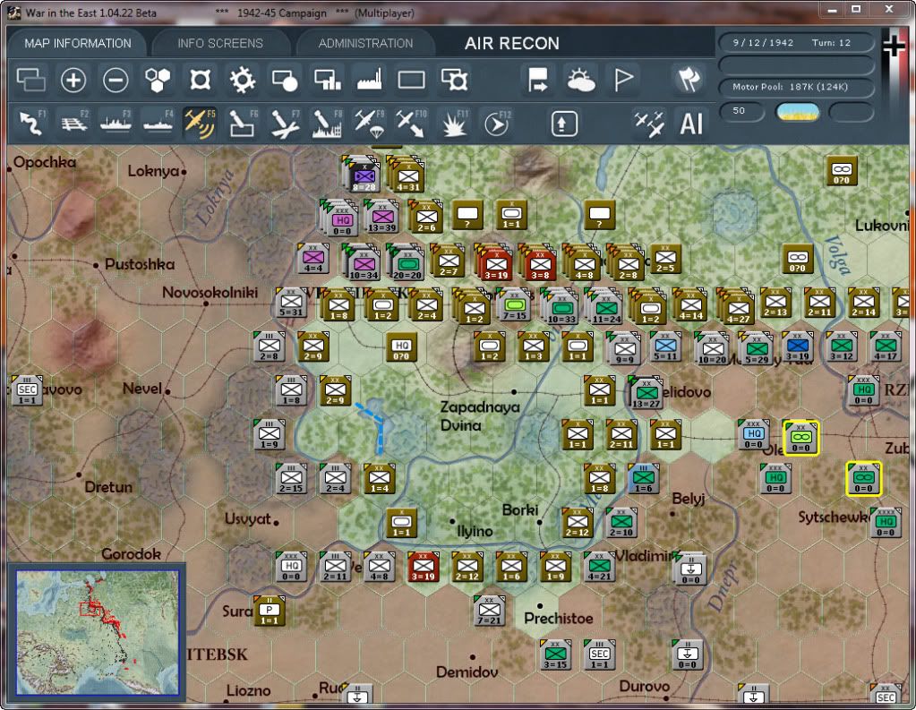Image resolution: width=916 pixels, height=710 pixels.
Task: Click the weather color indicator swatch
Action: pyautogui.click(x=798, y=112)
